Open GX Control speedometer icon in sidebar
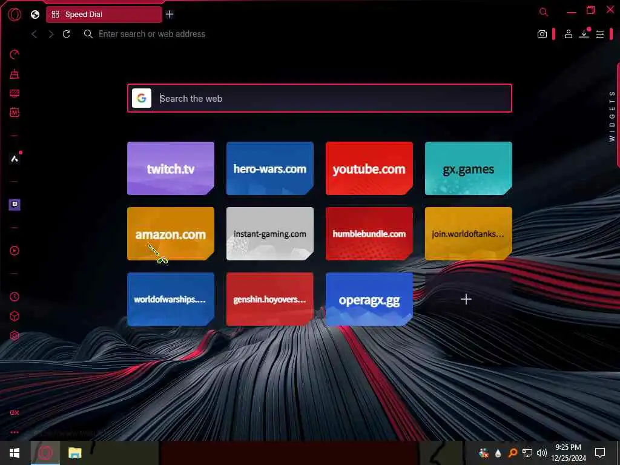 (15, 54)
